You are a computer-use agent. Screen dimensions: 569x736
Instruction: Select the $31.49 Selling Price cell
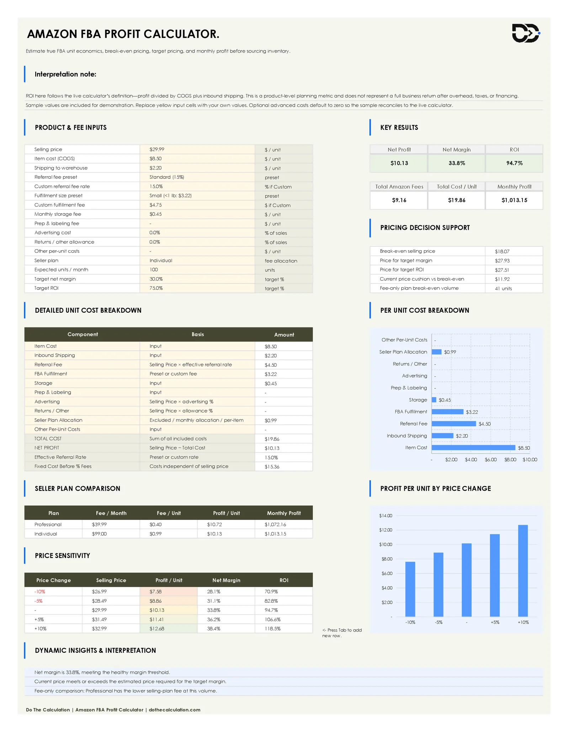coord(111,619)
